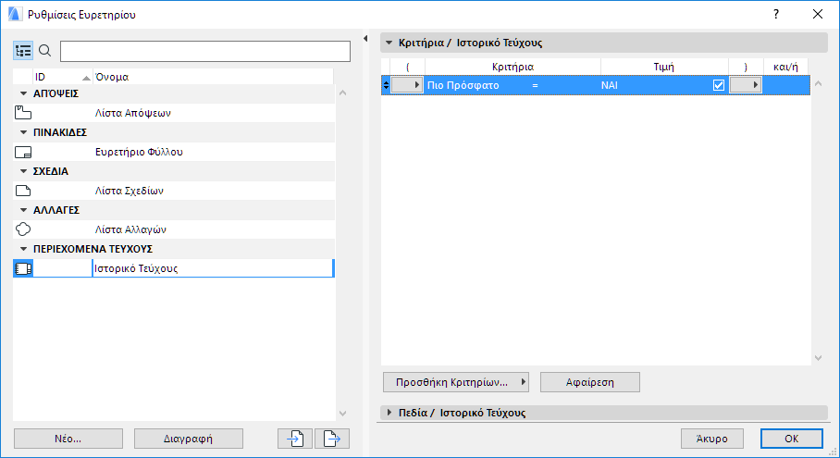Click the search magnifier icon

pos(45,51)
